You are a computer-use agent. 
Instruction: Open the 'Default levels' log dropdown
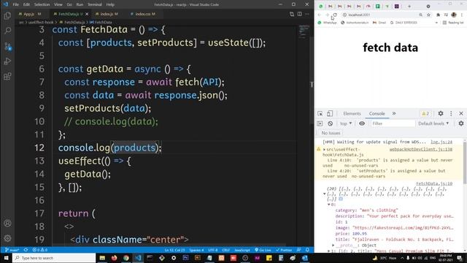[x=433, y=123]
